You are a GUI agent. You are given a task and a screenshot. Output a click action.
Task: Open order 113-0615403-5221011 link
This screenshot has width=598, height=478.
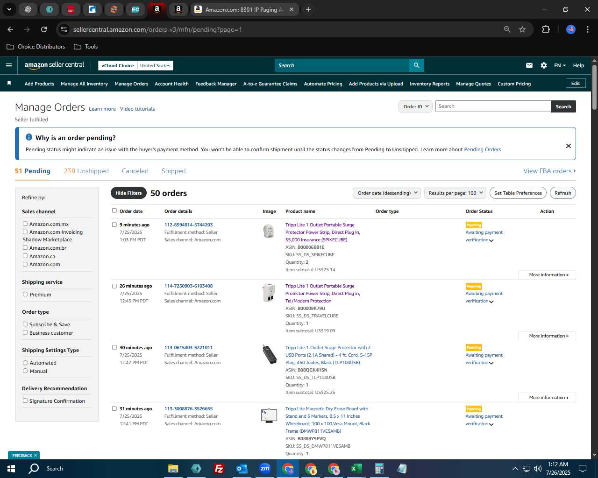pos(188,347)
